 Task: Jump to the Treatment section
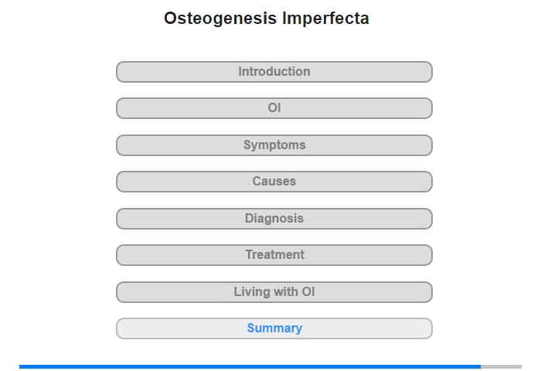tap(274, 255)
